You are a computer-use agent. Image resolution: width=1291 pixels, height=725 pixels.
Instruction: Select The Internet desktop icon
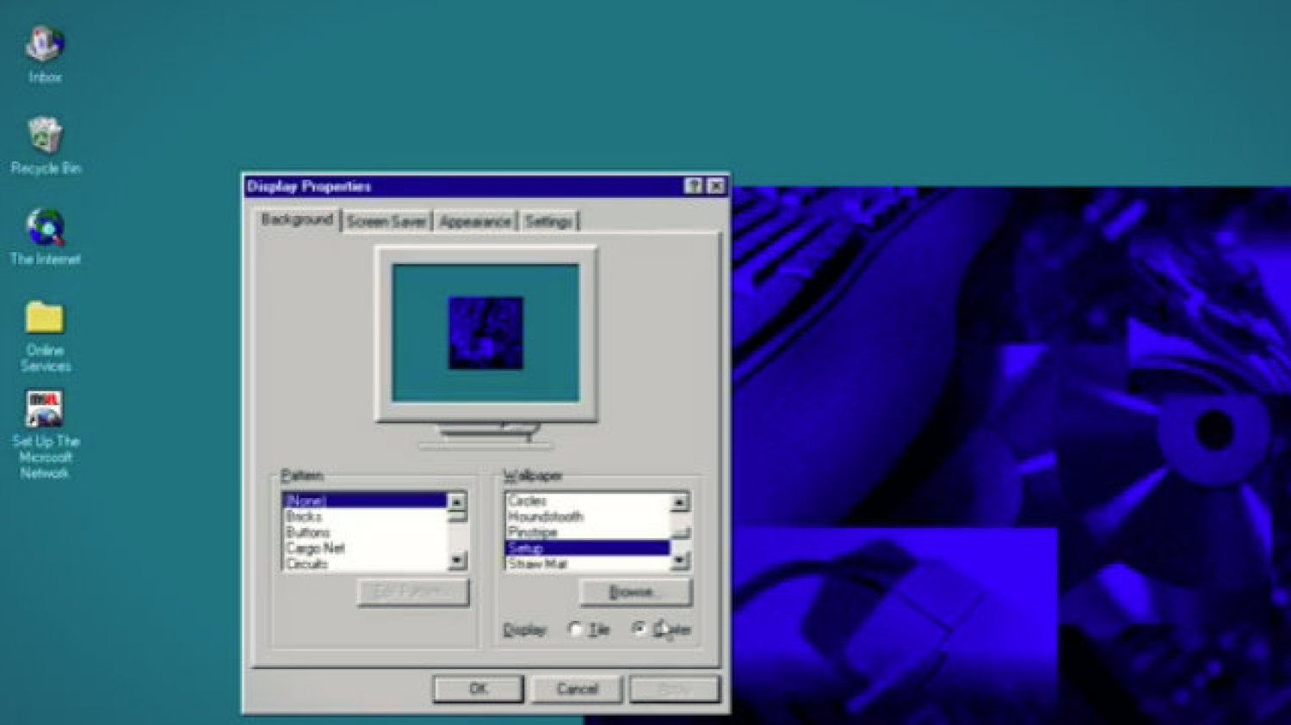coord(46,237)
